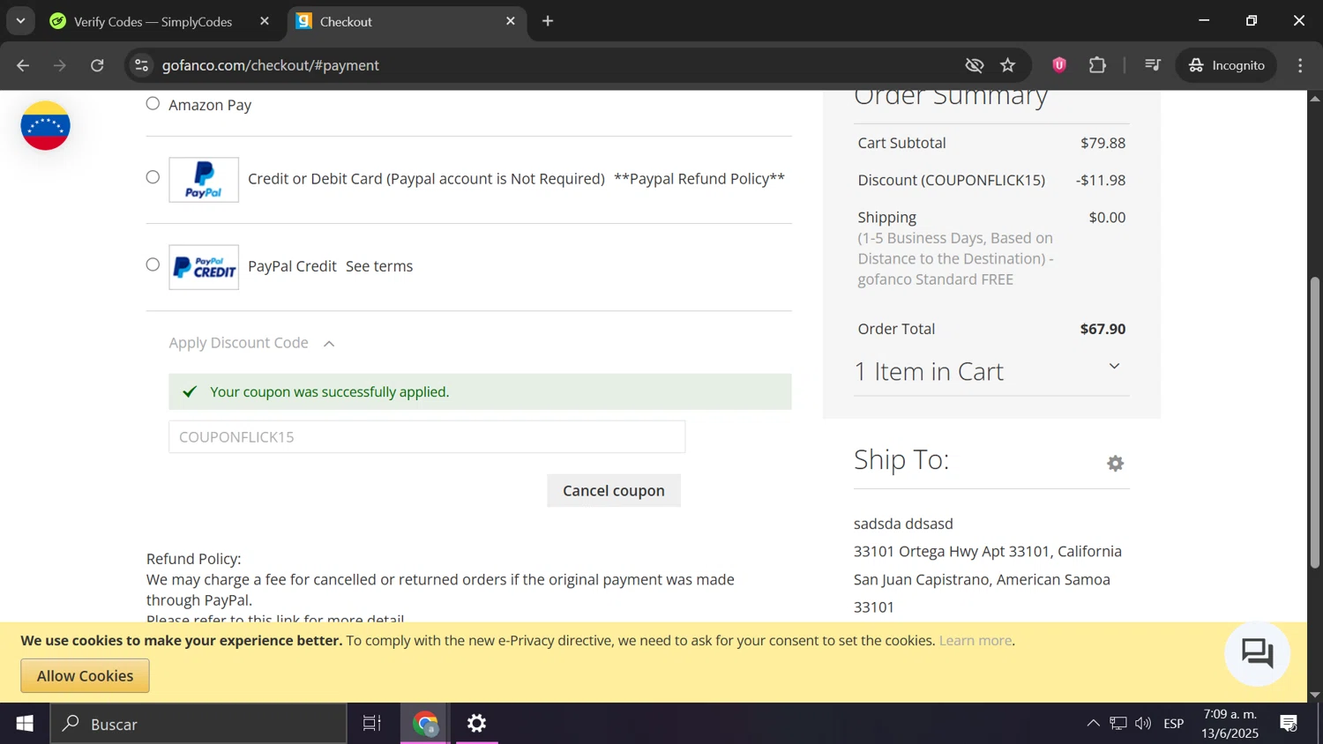Open the taskbar clock and date

point(1230,724)
